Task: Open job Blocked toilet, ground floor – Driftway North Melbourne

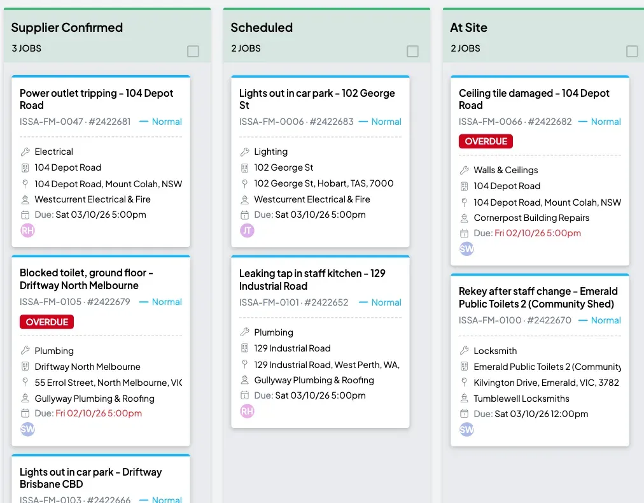Action: click(87, 279)
